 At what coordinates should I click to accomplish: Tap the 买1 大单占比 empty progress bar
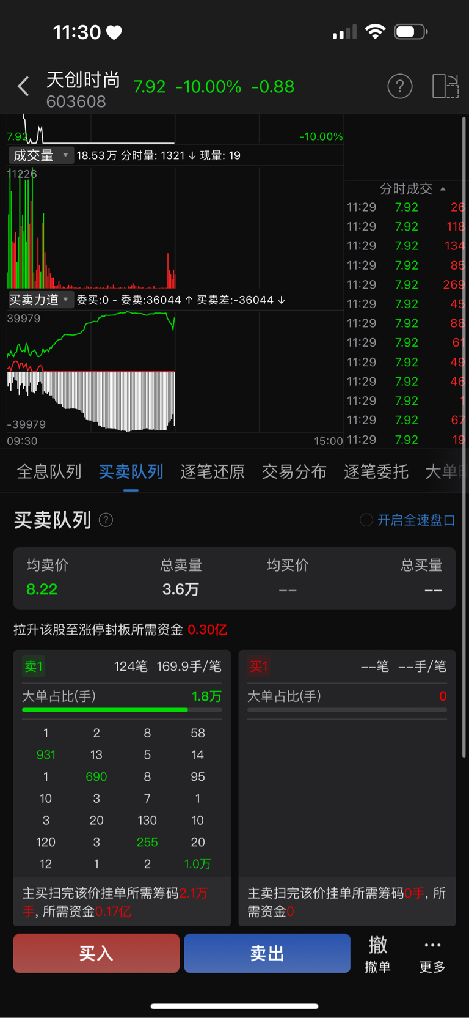point(347,710)
